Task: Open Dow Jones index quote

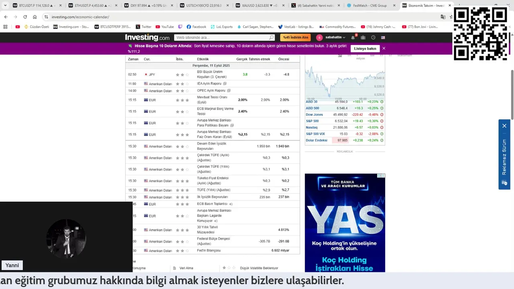Action: click(x=314, y=114)
